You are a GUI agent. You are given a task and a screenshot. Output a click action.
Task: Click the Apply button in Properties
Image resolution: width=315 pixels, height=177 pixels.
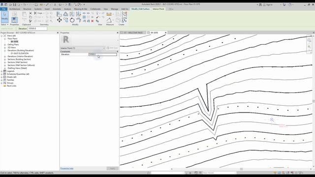[113, 168]
